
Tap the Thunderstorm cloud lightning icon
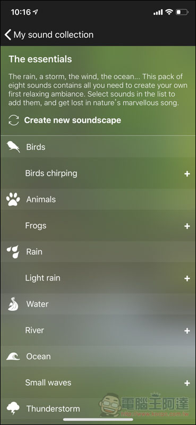13,408
